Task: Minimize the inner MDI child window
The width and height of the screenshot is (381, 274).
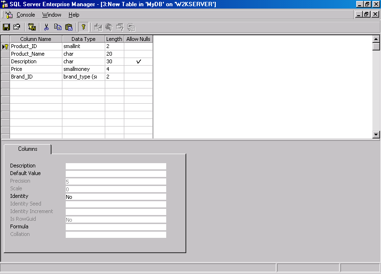Action: [359, 14]
